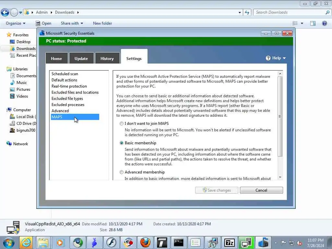Click the network tray icon

(291, 243)
